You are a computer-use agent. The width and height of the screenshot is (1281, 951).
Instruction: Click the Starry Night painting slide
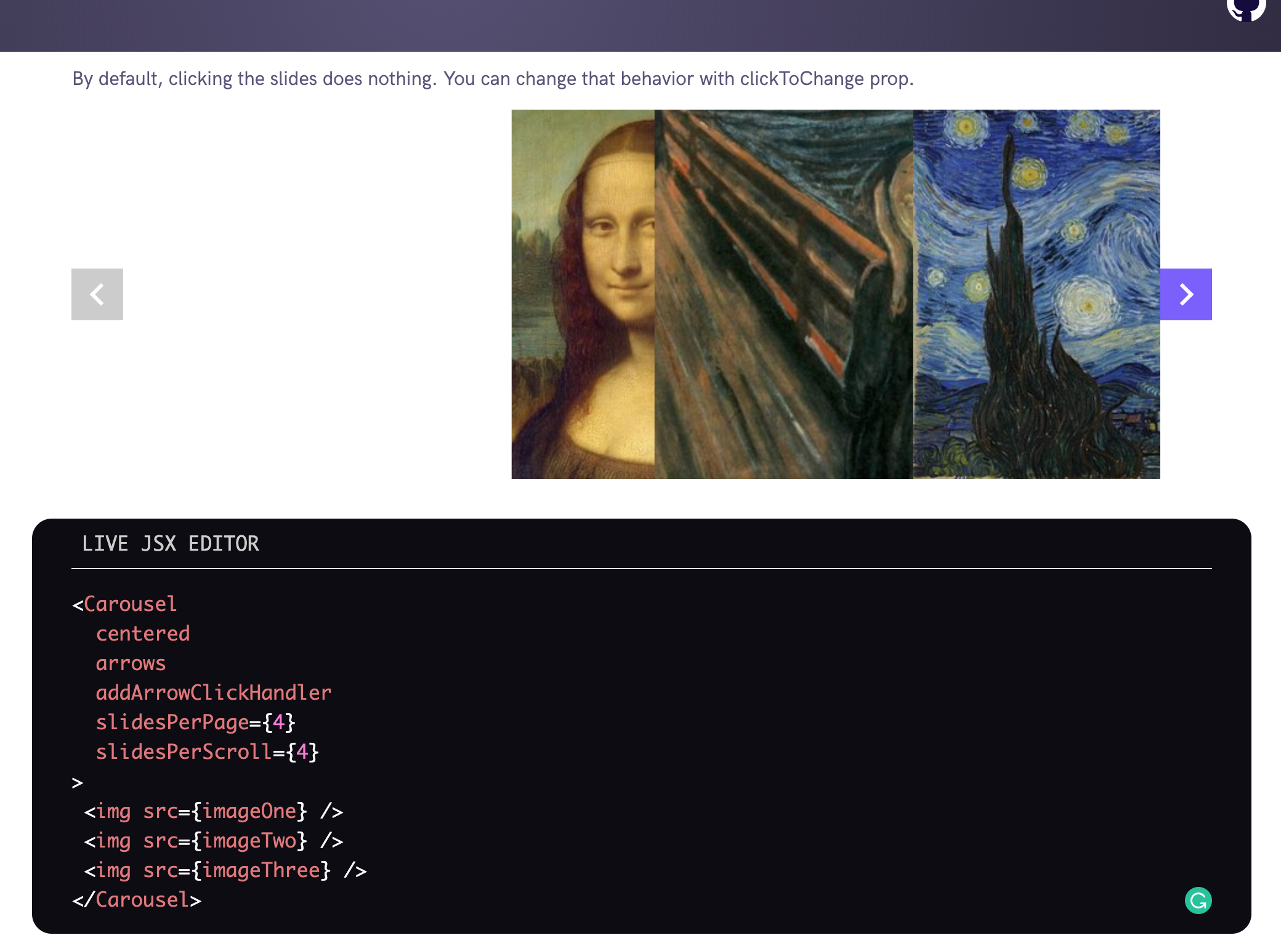click(1037, 294)
